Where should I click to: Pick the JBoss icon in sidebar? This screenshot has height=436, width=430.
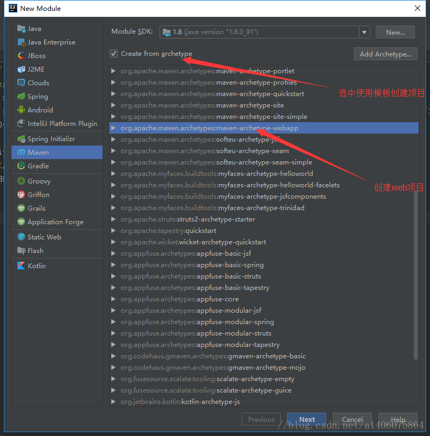click(x=21, y=55)
